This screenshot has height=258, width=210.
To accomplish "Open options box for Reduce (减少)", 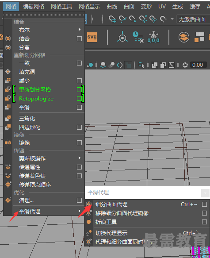I will (80, 81).
